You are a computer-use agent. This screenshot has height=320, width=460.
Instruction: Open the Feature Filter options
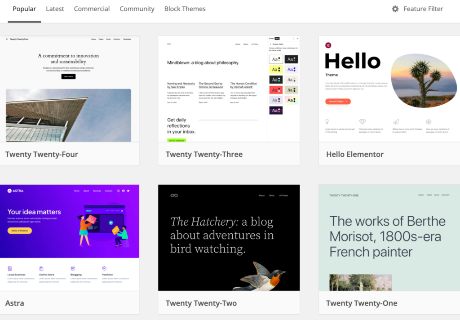423,9
